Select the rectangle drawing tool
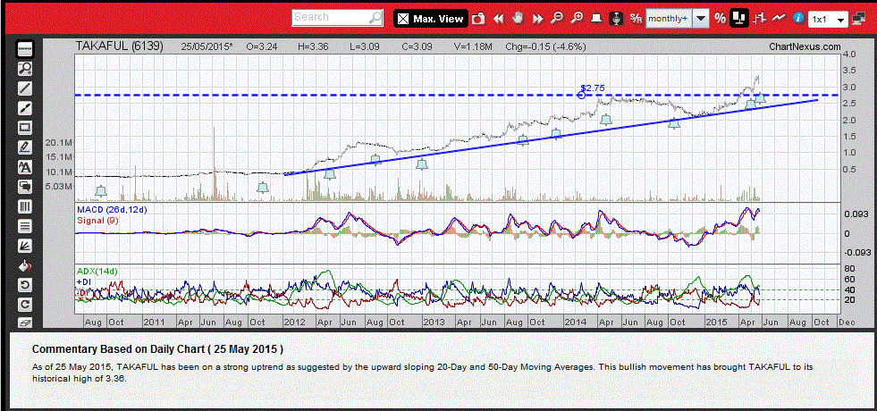The image size is (877, 411). coord(25,128)
